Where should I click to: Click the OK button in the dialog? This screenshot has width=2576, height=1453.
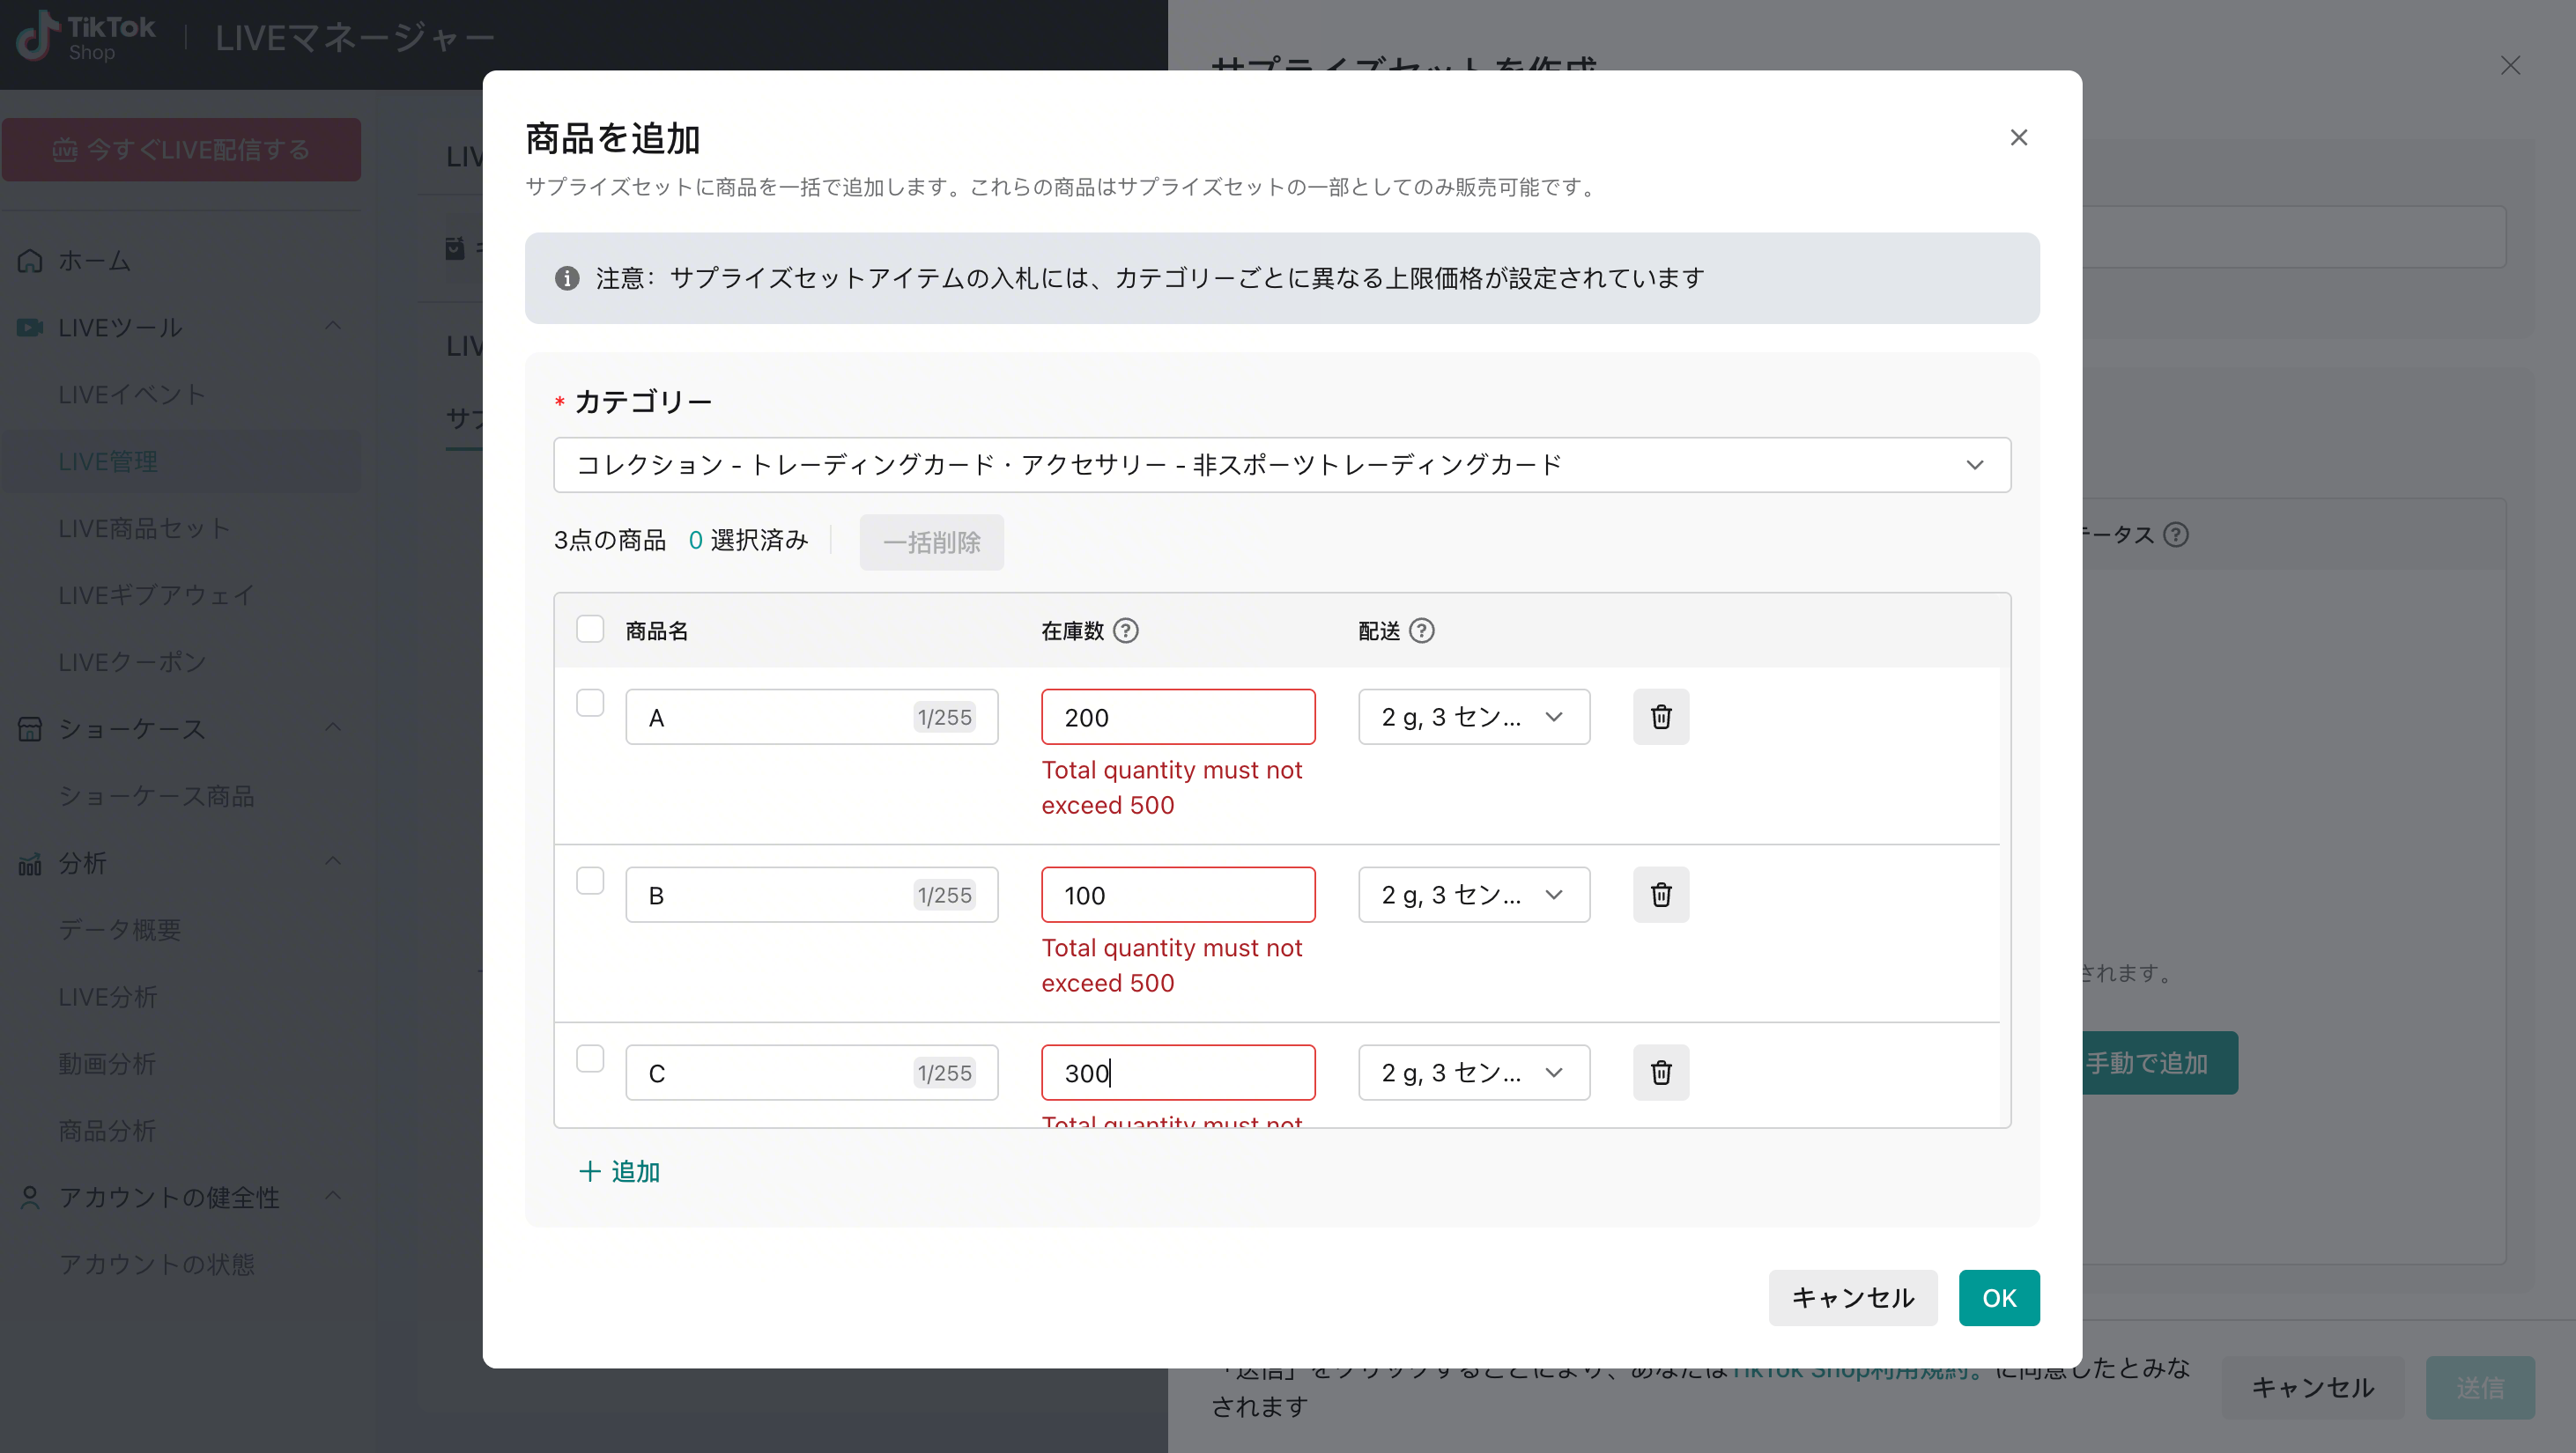(x=1999, y=1298)
